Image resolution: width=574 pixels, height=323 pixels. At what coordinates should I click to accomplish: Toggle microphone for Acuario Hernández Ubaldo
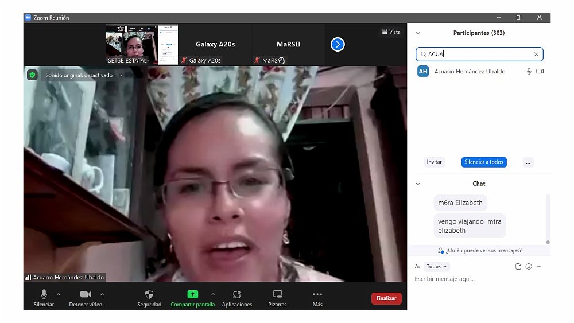pyautogui.click(x=529, y=72)
